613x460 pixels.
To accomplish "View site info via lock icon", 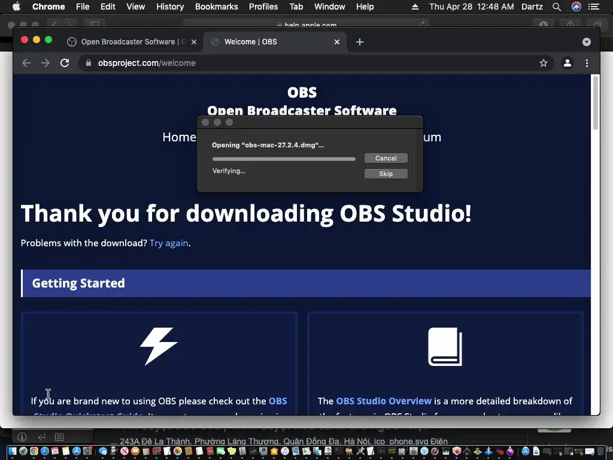I will [89, 63].
